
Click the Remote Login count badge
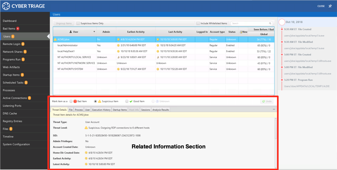[x=23, y=44]
